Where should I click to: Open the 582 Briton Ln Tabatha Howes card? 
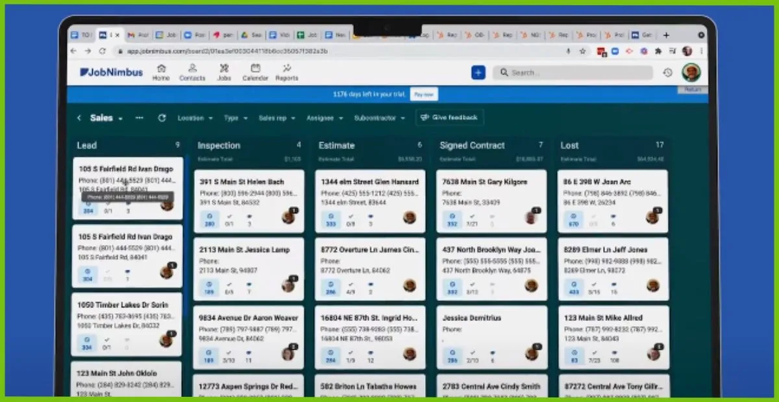click(x=370, y=386)
